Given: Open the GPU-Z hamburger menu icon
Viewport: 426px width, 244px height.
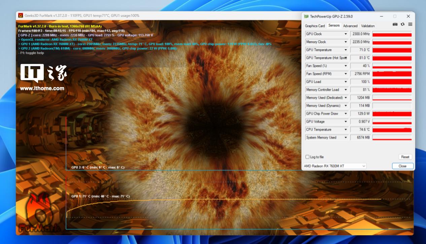Looking at the screenshot, I should [410, 24].
